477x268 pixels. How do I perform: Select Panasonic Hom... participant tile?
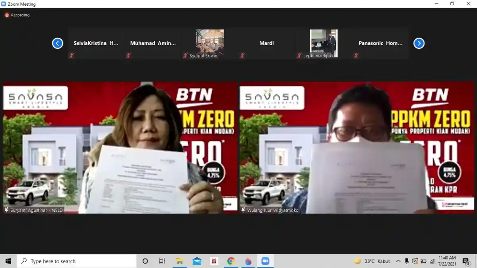[380, 43]
